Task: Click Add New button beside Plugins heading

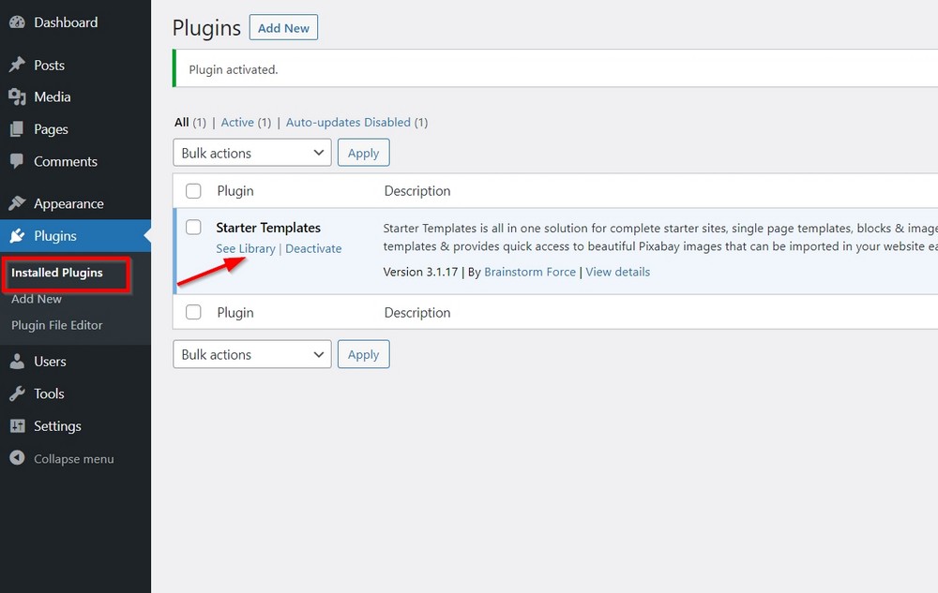Action: 283,27
